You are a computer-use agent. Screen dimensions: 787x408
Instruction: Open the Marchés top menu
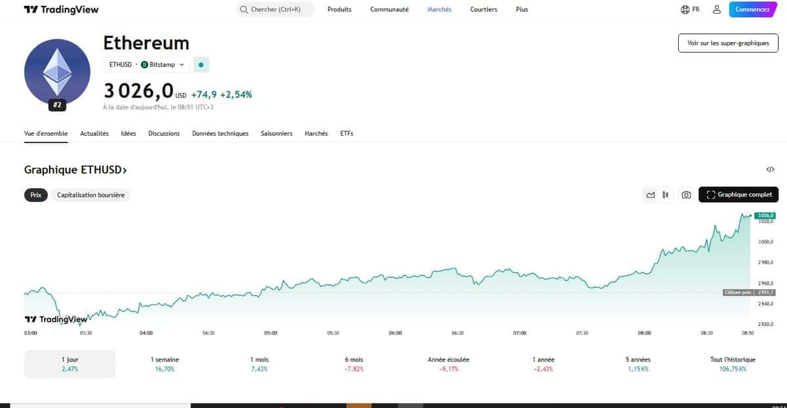click(439, 9)
